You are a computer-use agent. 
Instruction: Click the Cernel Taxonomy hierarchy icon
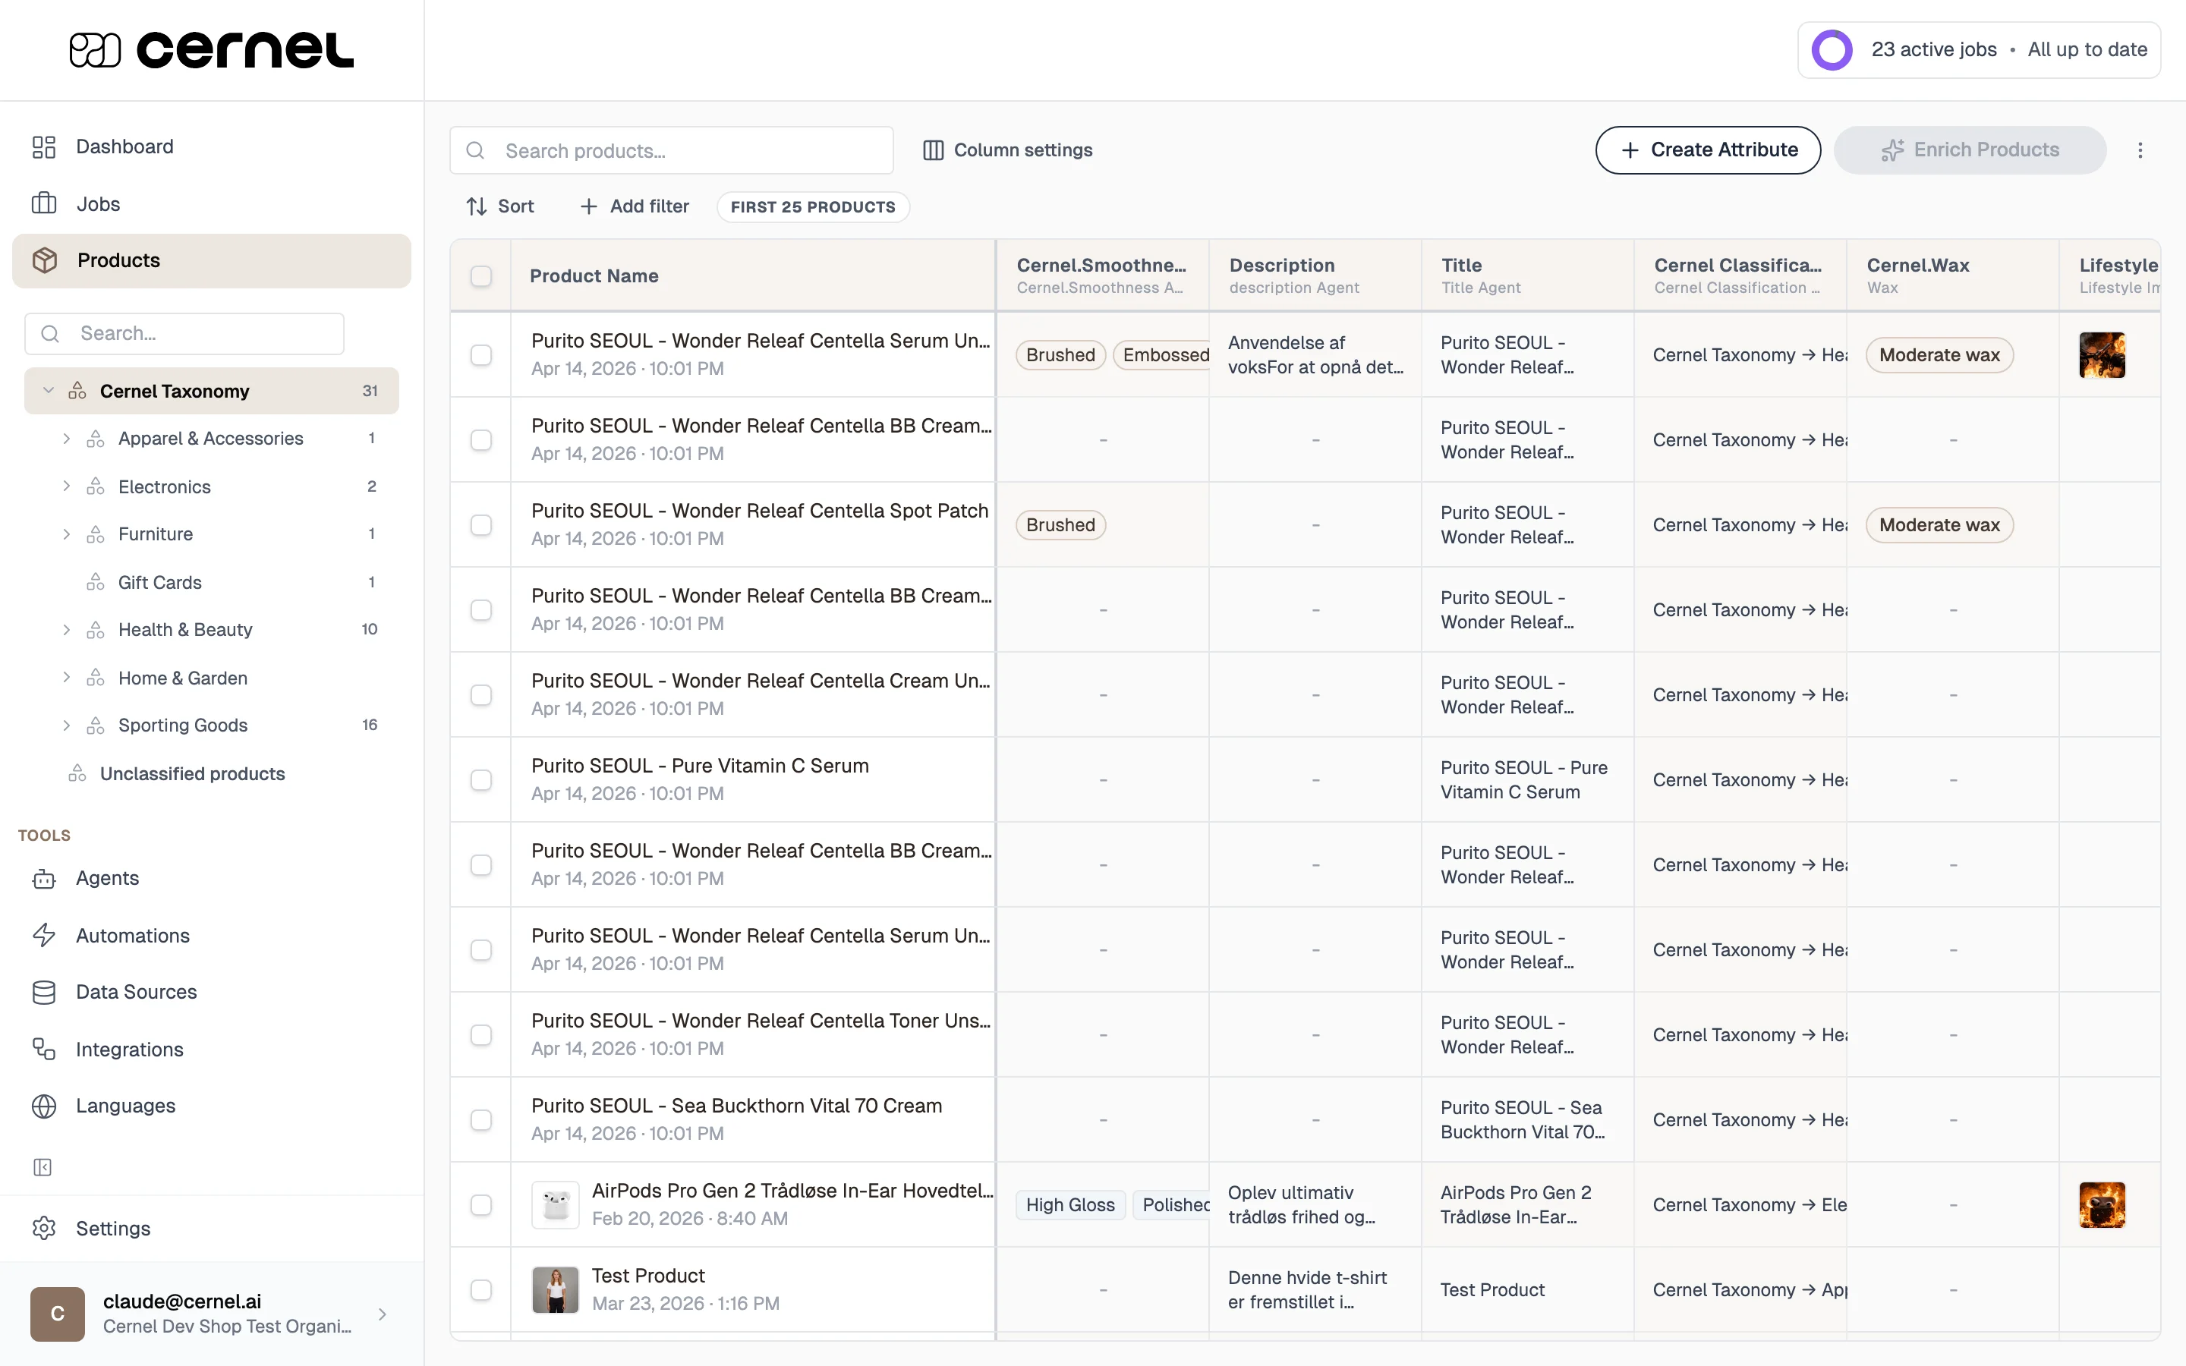77,391
